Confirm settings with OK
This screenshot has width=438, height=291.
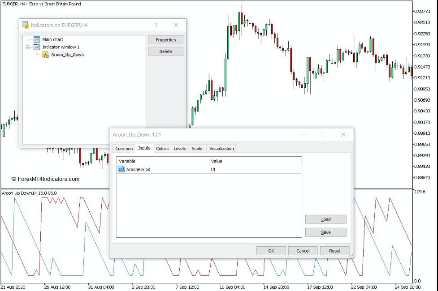click(271, 251)
